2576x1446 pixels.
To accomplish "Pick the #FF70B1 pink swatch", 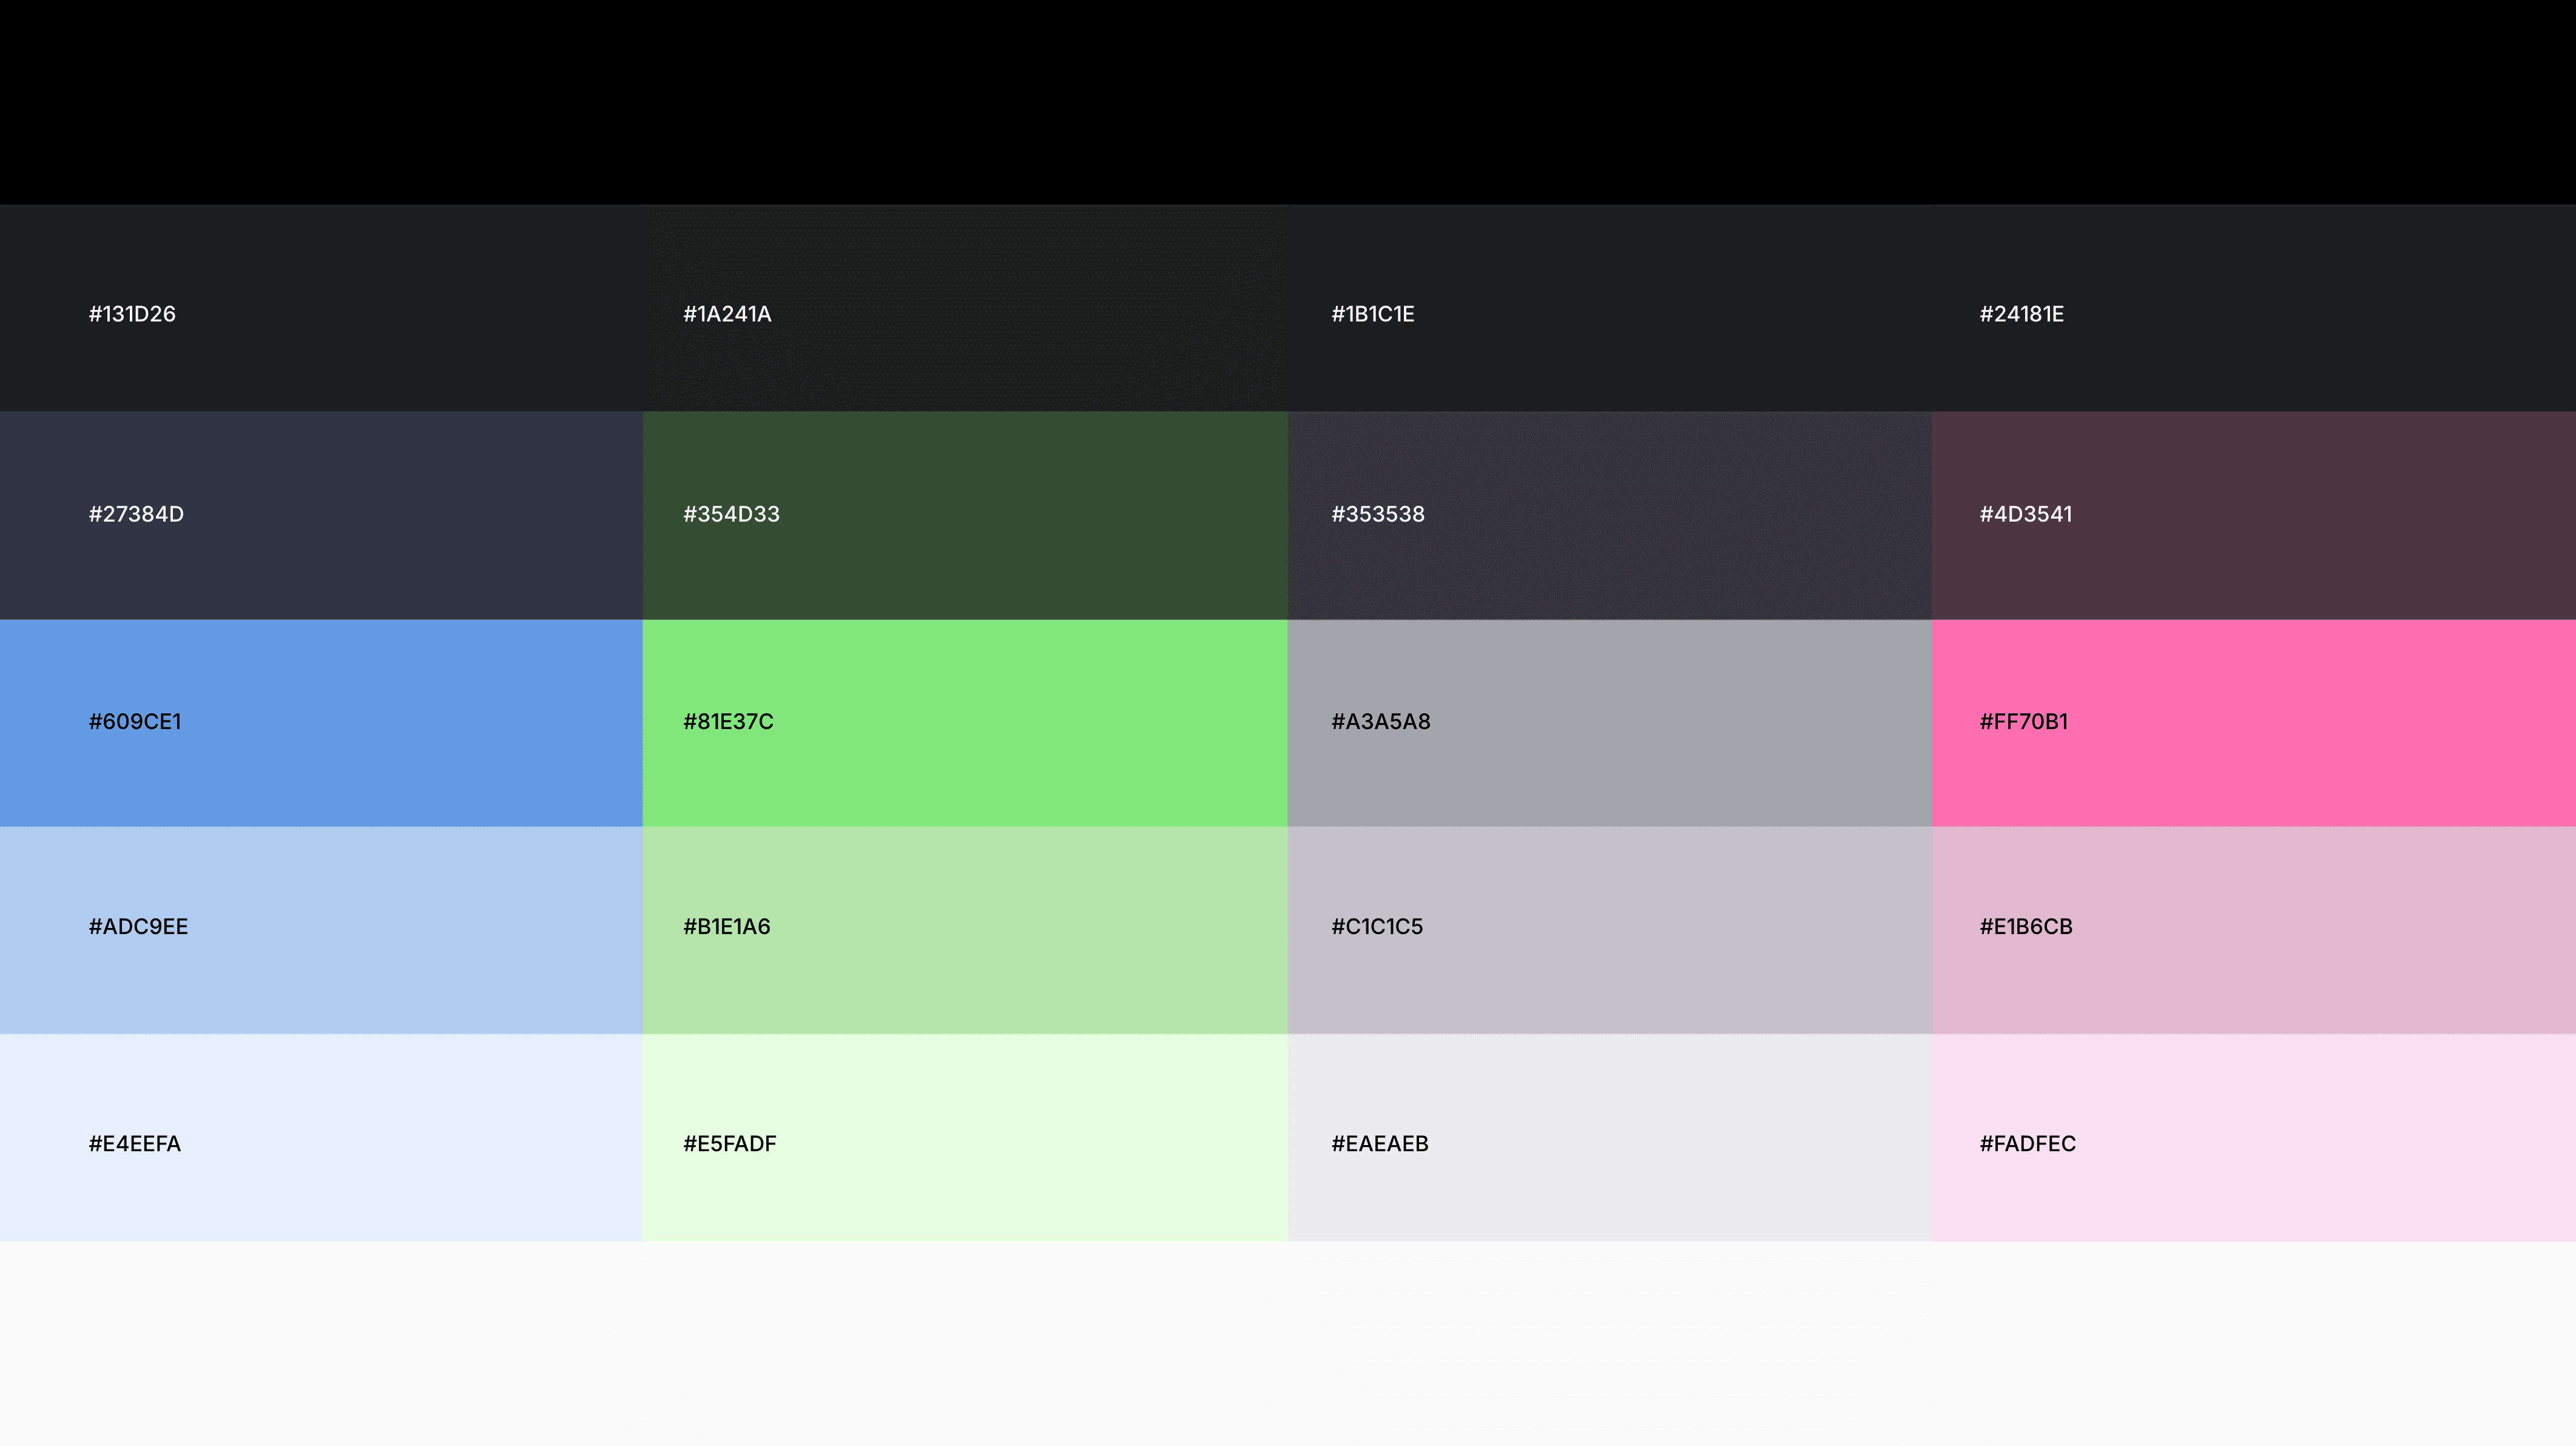I will [x=2253, y=722].
